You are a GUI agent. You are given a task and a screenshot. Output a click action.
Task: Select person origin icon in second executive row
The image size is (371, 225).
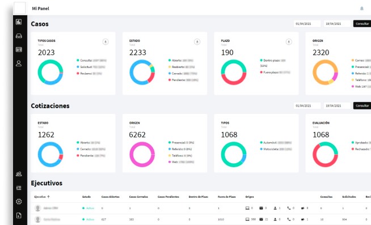click(x=275, y=219)
